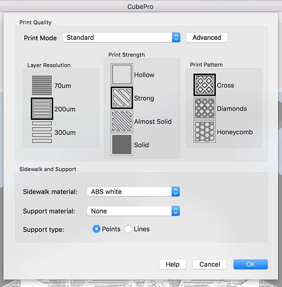Confirm settings with the OK button
This screenshot has width=282, height=287.
tap(251, 264)
